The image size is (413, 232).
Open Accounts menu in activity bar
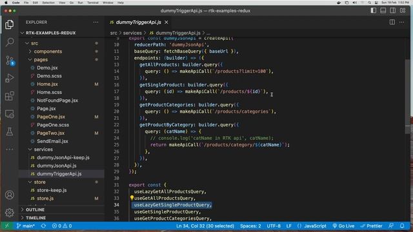click(x=10, y=195)
